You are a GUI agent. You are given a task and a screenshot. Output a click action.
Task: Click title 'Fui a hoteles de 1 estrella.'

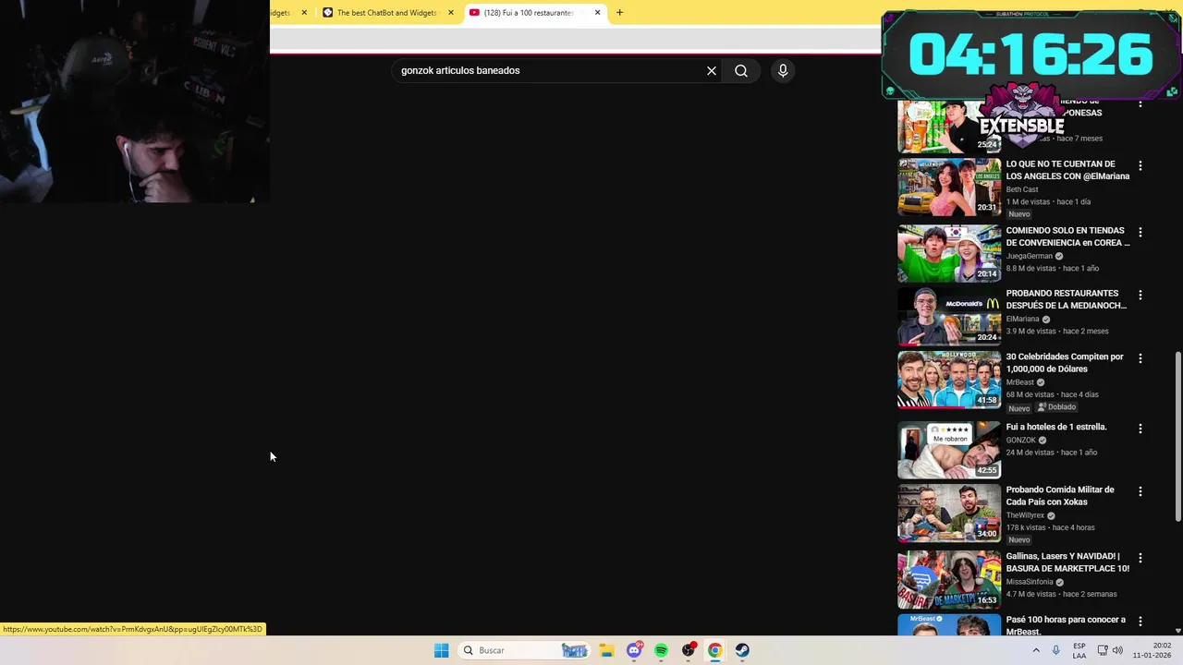point(1056,427)
